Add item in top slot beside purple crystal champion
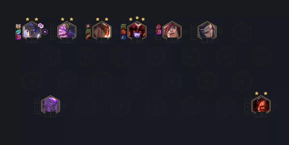Screen dimensions: 289x145 point(37,101)
